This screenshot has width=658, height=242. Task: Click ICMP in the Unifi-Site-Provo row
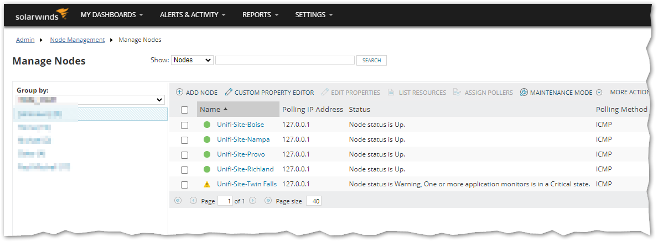coord(604,154)
